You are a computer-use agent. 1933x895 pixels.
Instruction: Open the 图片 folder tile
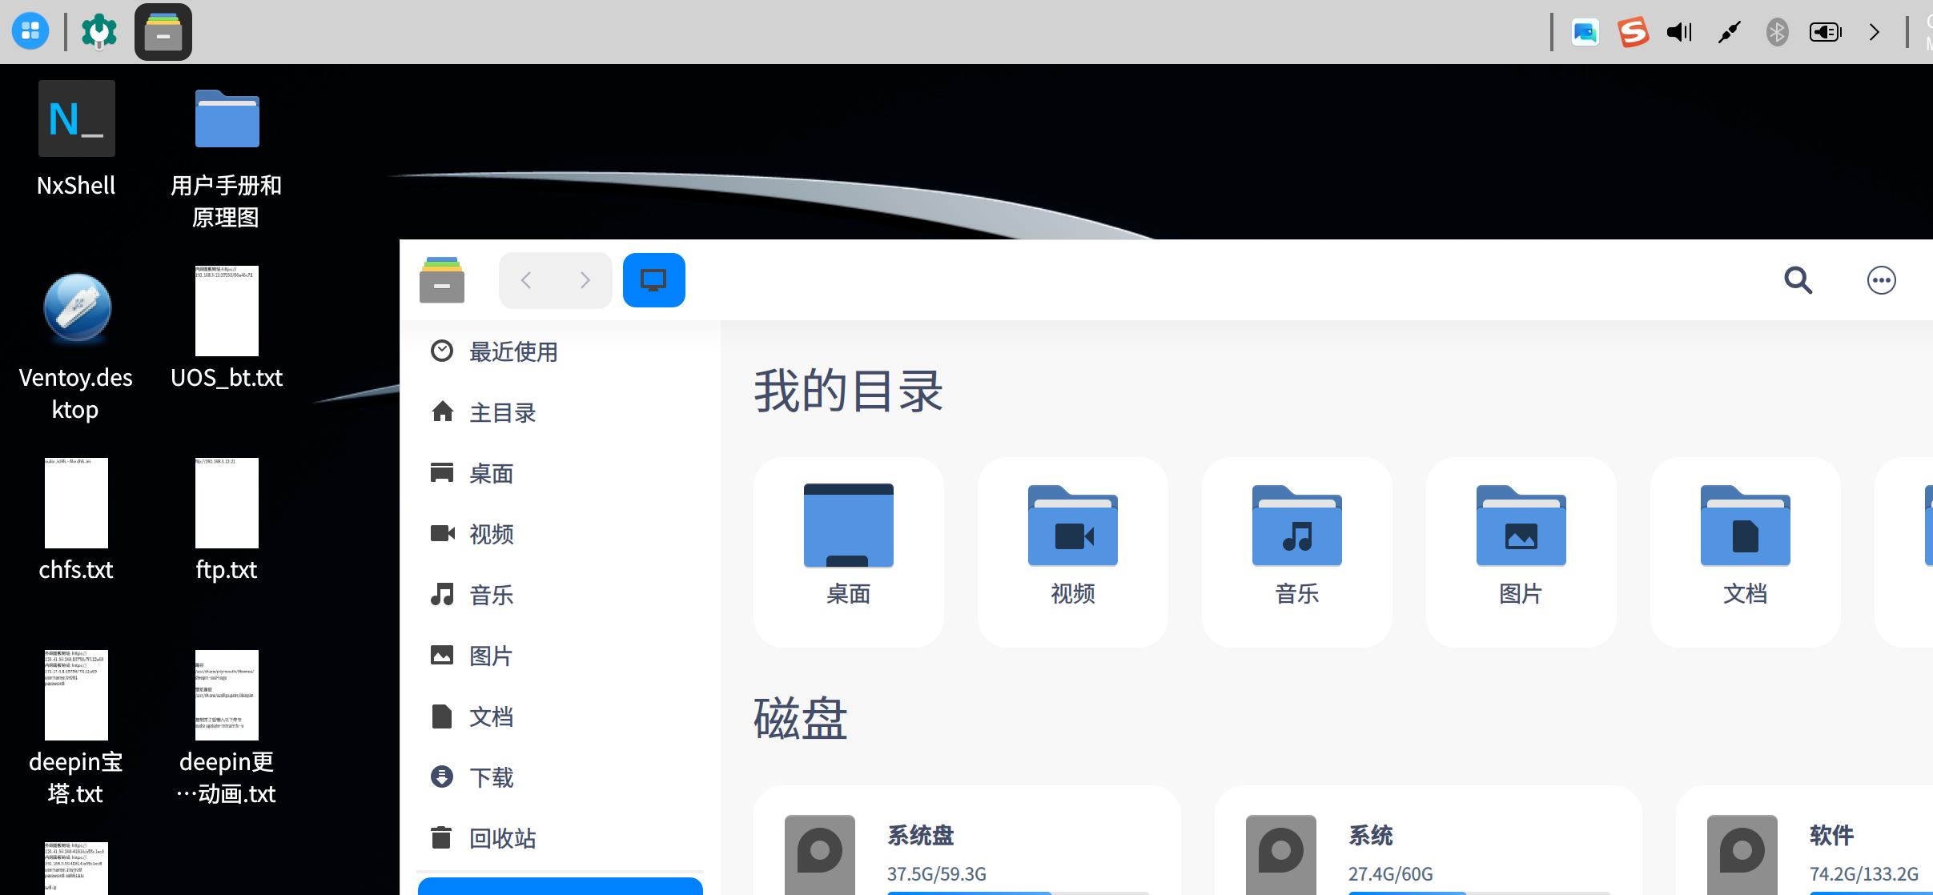tap(1521, 551)
